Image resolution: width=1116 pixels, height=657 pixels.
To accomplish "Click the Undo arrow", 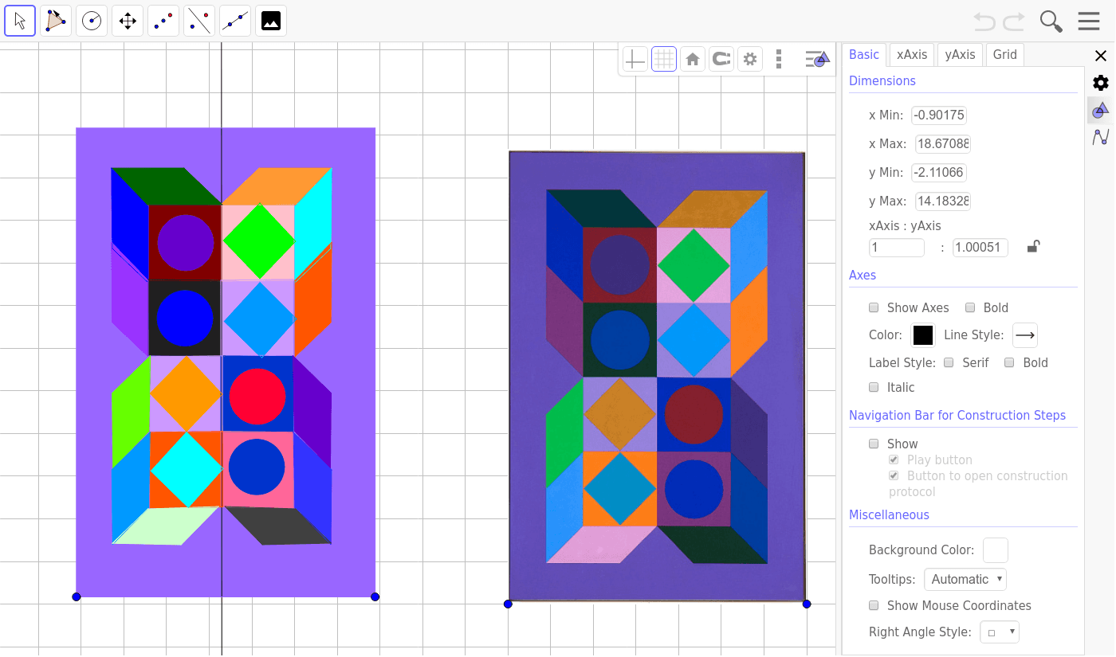I will (985, 22).
